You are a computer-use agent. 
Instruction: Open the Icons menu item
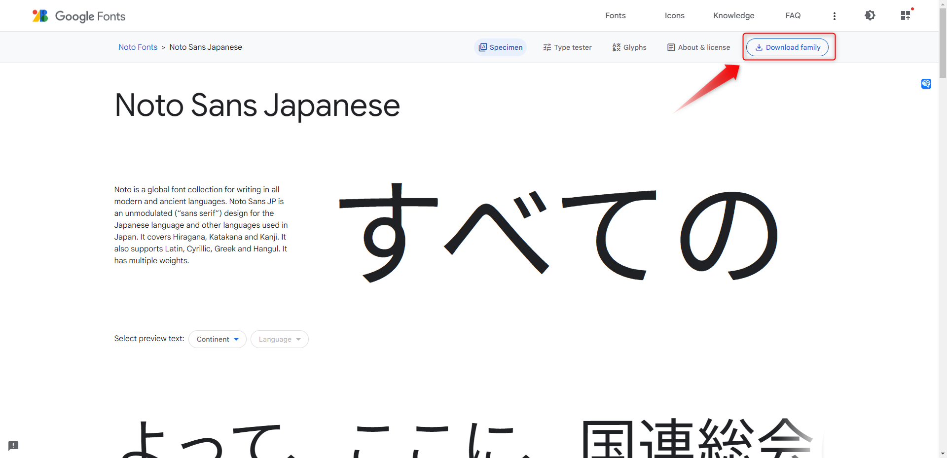click(x=674, y=16)
